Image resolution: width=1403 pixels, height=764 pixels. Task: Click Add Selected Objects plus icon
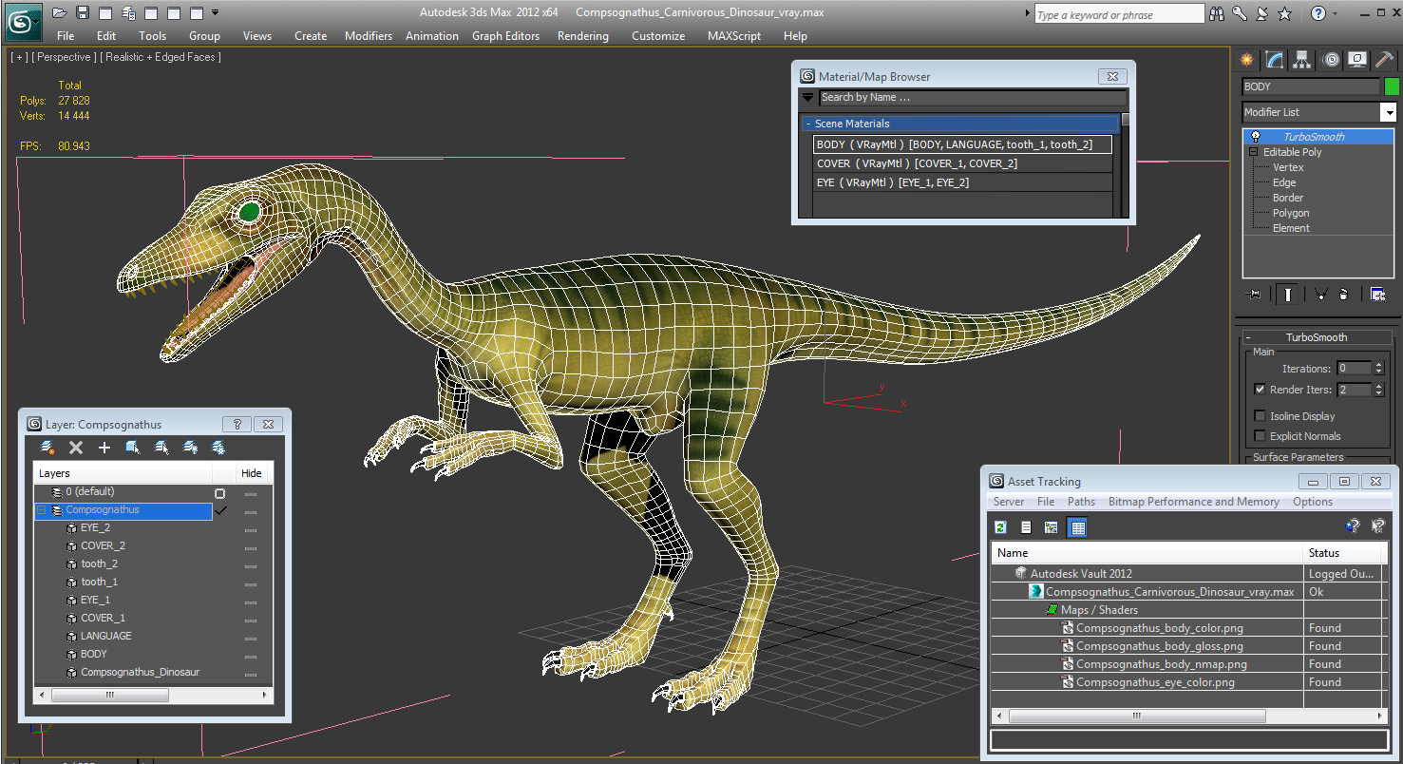tap(104, 448)
